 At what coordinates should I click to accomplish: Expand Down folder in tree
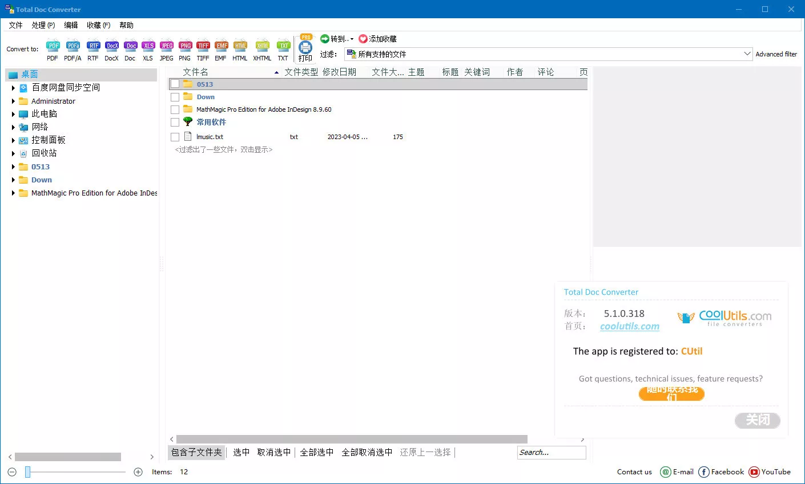pos(13,180)
